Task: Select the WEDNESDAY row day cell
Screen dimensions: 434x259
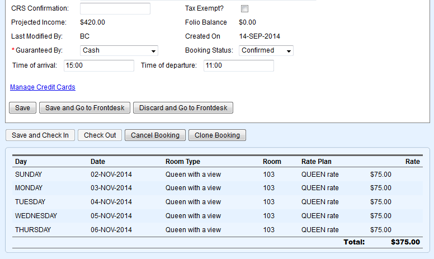Action: click(x=36, y=216)
